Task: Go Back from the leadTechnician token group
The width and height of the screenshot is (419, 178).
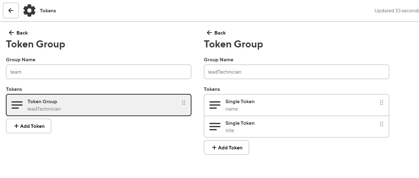Action: click(216, 33)
